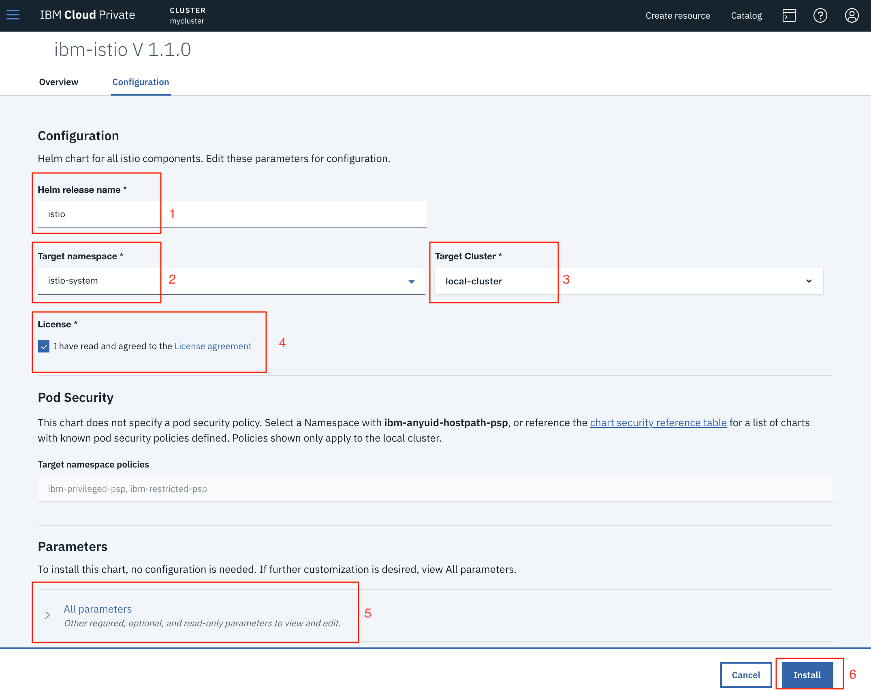Screen dimensions: 871x692
Task: Toggle the license agreement checkbox
Action: tap(44, 346)
